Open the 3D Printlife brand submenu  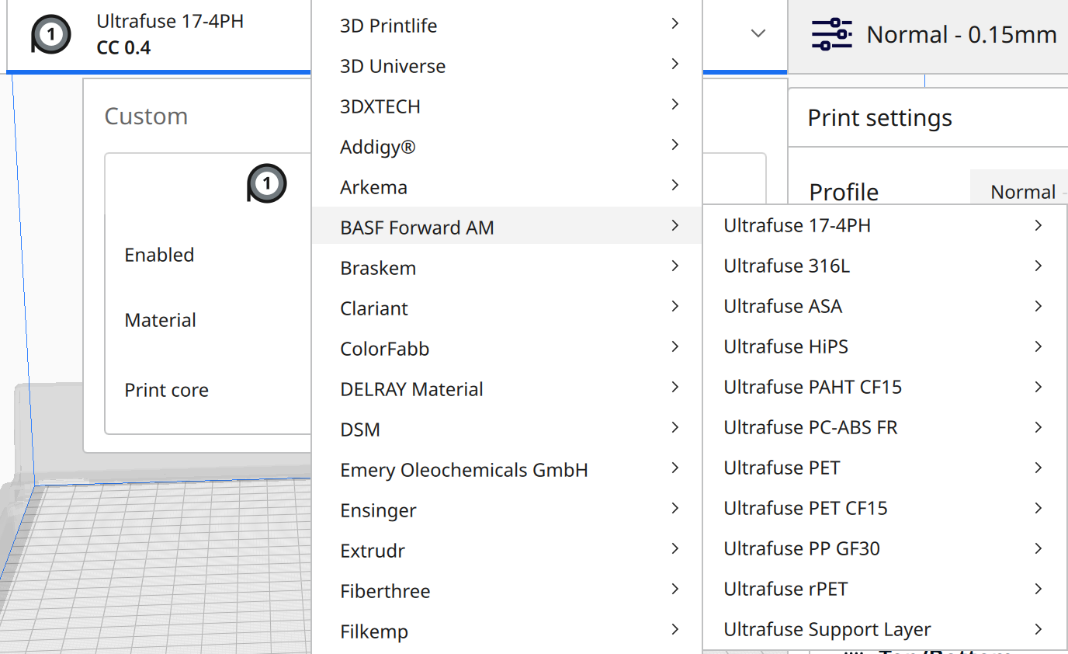[507, 25]
